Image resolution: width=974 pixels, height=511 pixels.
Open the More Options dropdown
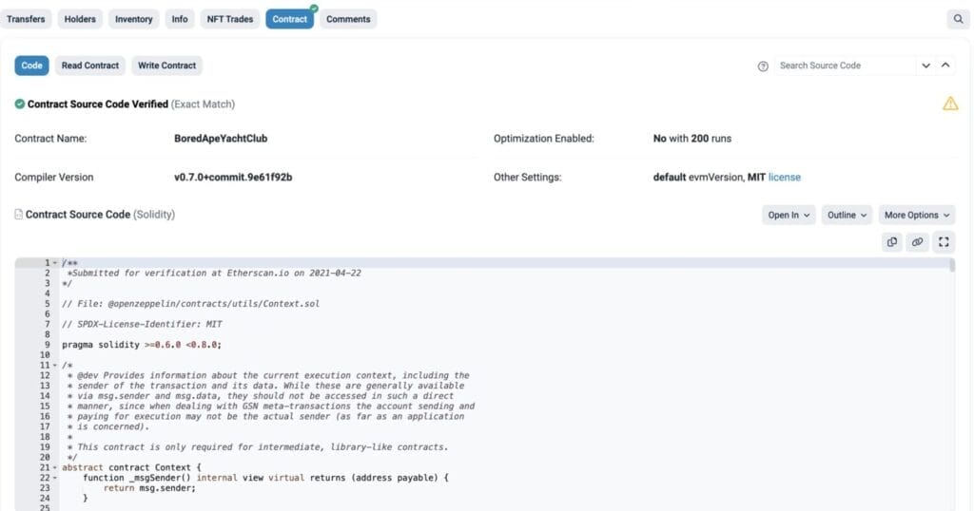[x=917, y=216]
